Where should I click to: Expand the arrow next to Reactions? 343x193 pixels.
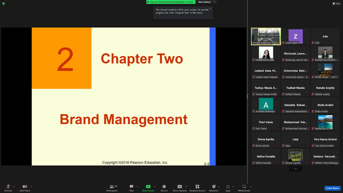coord(219,187)
